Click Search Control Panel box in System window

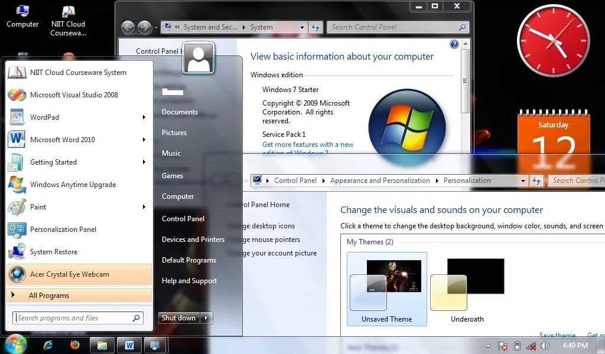398,27
